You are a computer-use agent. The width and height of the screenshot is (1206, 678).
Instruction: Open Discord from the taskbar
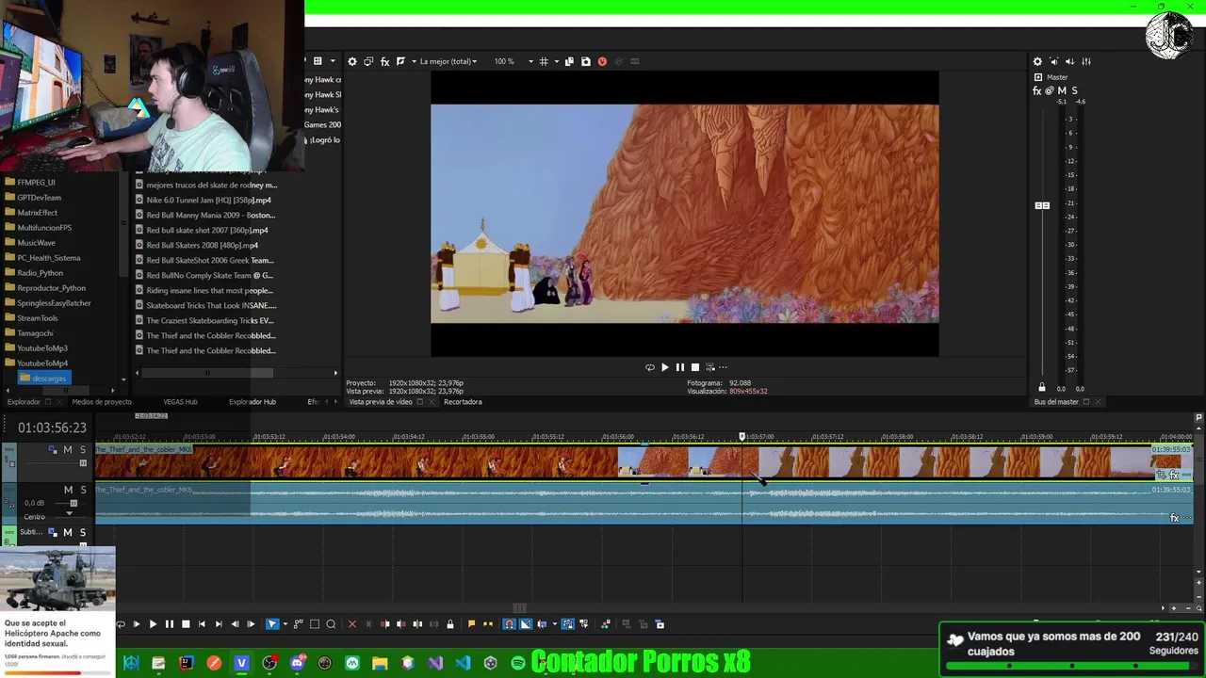[x=297, y=663]
